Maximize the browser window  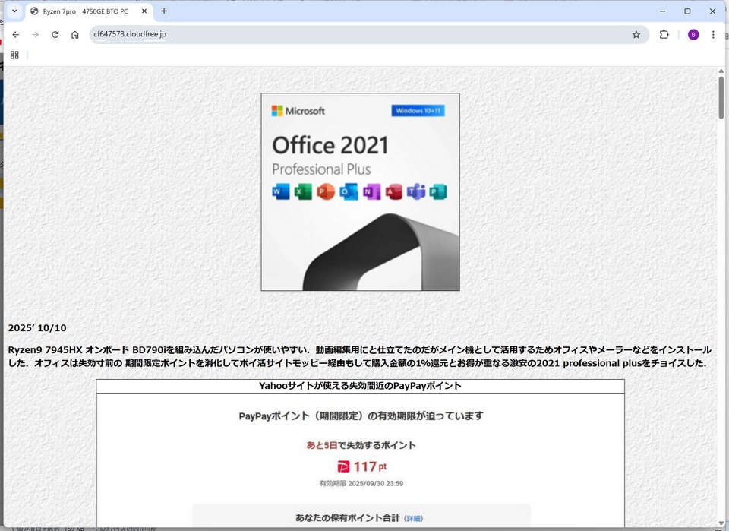click(687, 11)
